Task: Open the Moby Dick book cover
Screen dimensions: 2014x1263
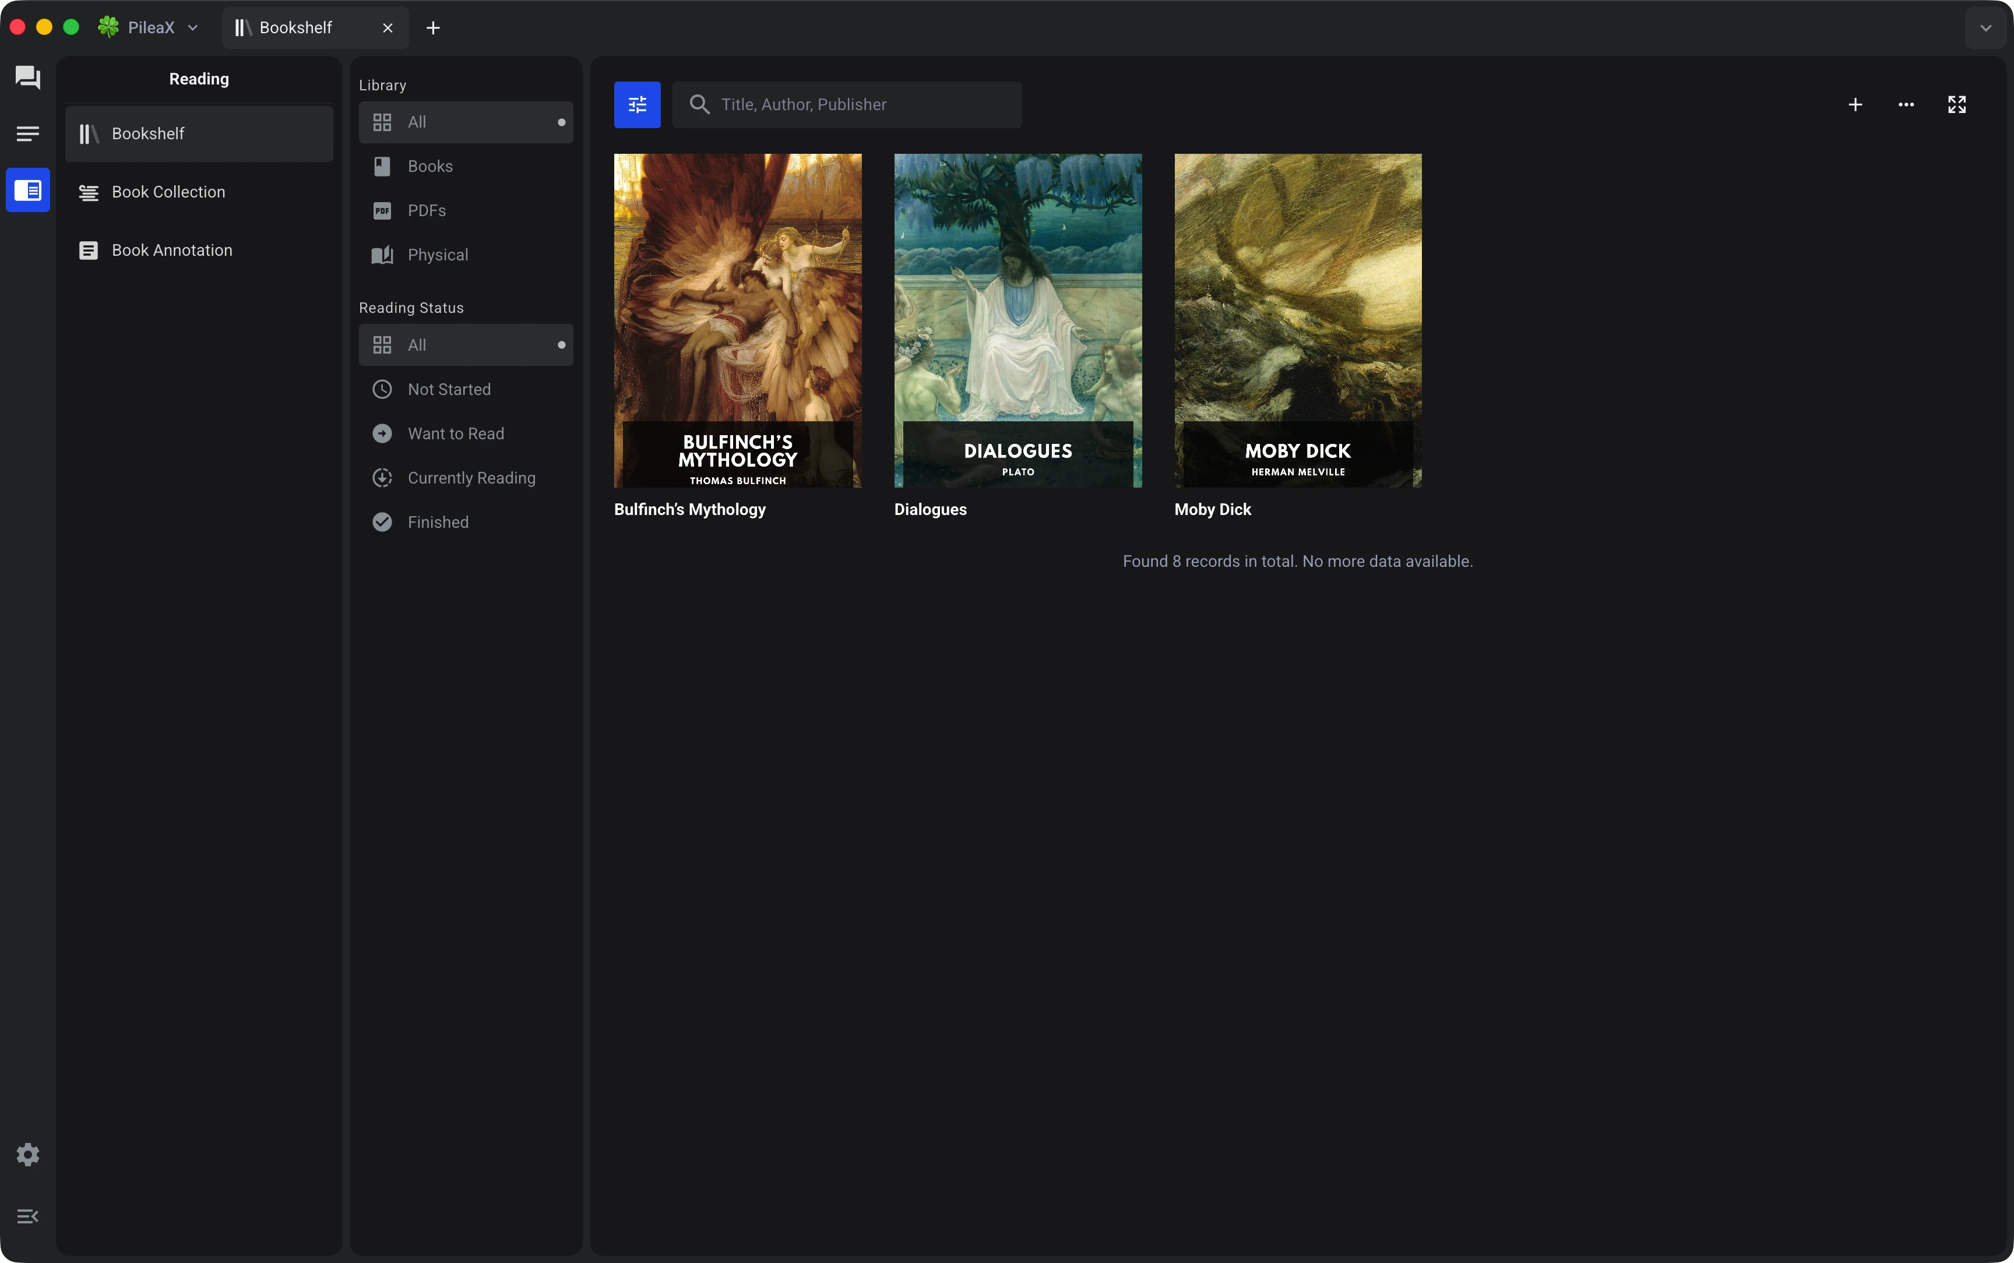Action: [x=1298, y=321]
